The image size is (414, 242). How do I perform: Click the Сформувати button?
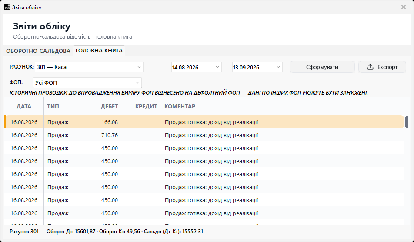pyautogui.click(x=322, y=67)
